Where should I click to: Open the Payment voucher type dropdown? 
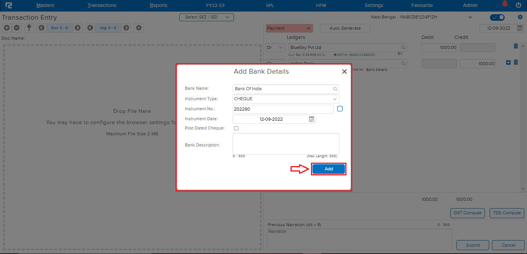(x=289, y=28)
